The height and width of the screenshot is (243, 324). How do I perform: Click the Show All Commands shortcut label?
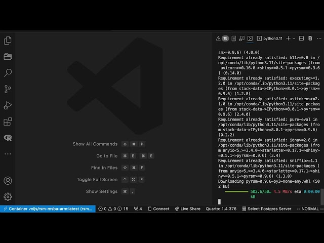tap(95, 144)
